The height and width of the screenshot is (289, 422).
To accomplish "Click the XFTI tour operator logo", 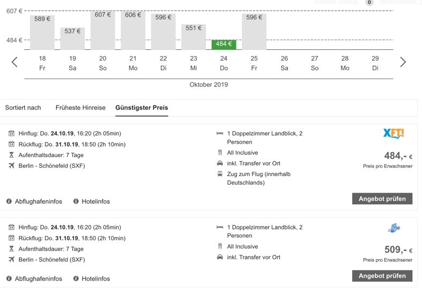I will click(x=394, y=134).
